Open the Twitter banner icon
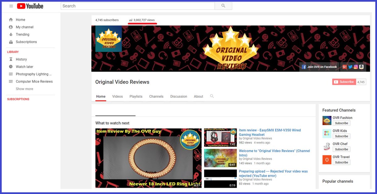Screen dimensions: 377x194 (350, 67)
